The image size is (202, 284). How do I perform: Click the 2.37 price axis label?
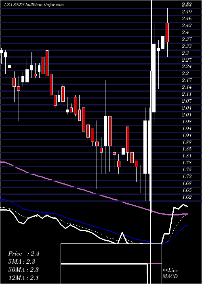187,39
